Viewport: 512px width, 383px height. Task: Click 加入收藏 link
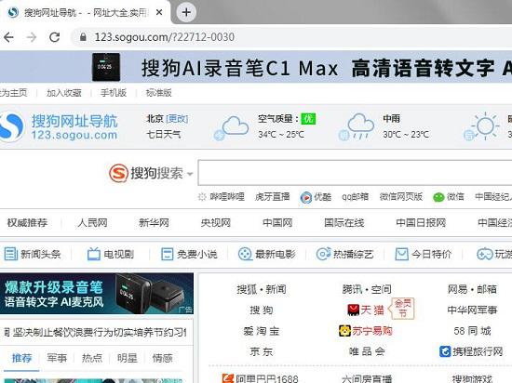(63, 93)
